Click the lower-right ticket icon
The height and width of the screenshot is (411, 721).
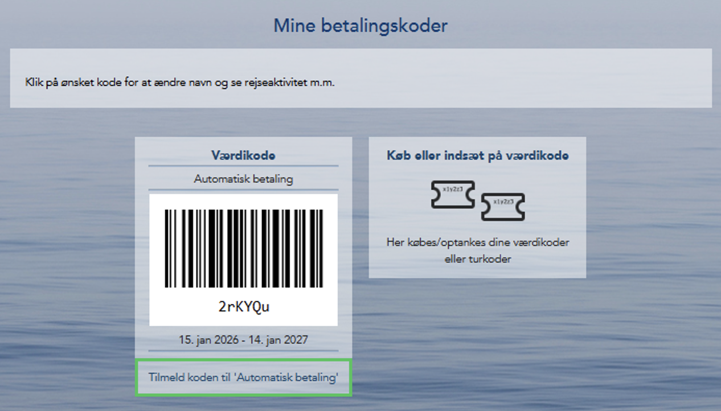pyautogui.click(x=502, y=207)
